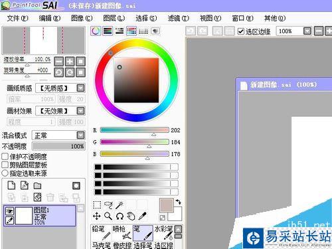The image size is (332, 249).
Task: Create a new normal layer
Action: (11, 185)
